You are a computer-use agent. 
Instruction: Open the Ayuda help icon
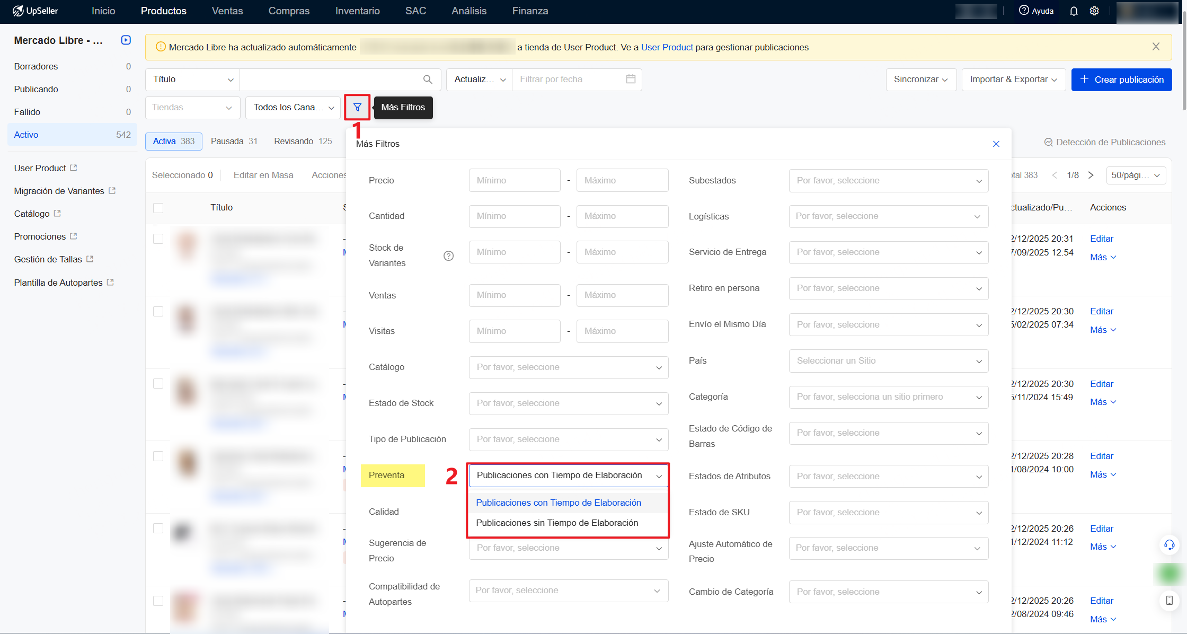1024,11
